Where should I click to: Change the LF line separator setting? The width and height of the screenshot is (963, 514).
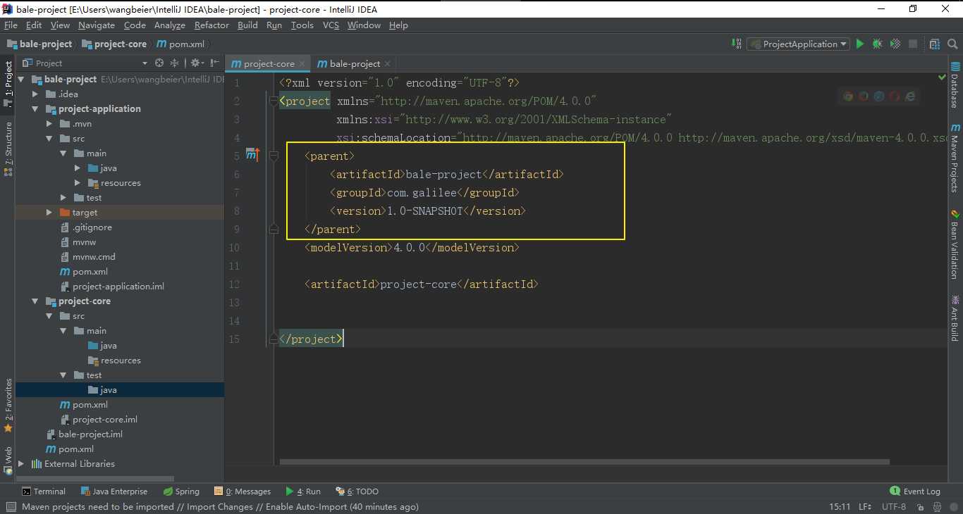tap(865, 507)
